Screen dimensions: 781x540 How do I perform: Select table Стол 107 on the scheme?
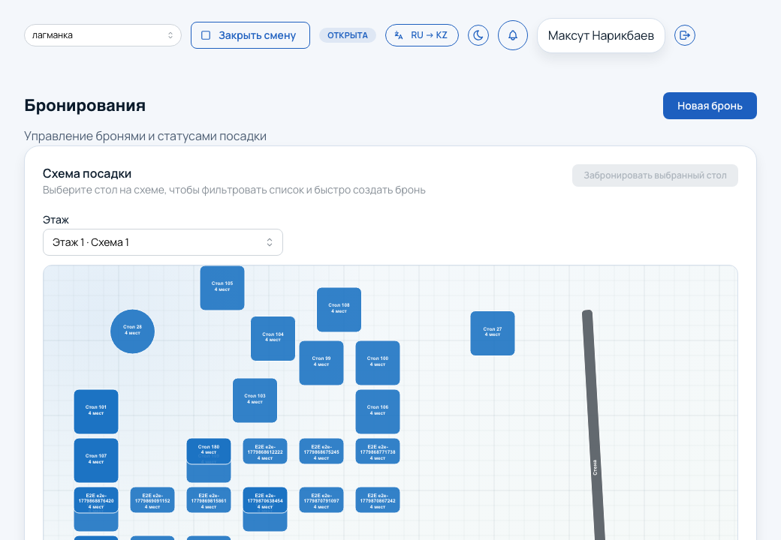coord(96,460)
